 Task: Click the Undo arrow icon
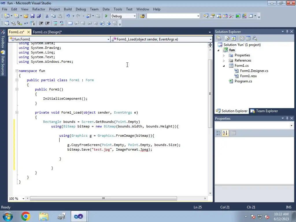click(x=68, y=16)
